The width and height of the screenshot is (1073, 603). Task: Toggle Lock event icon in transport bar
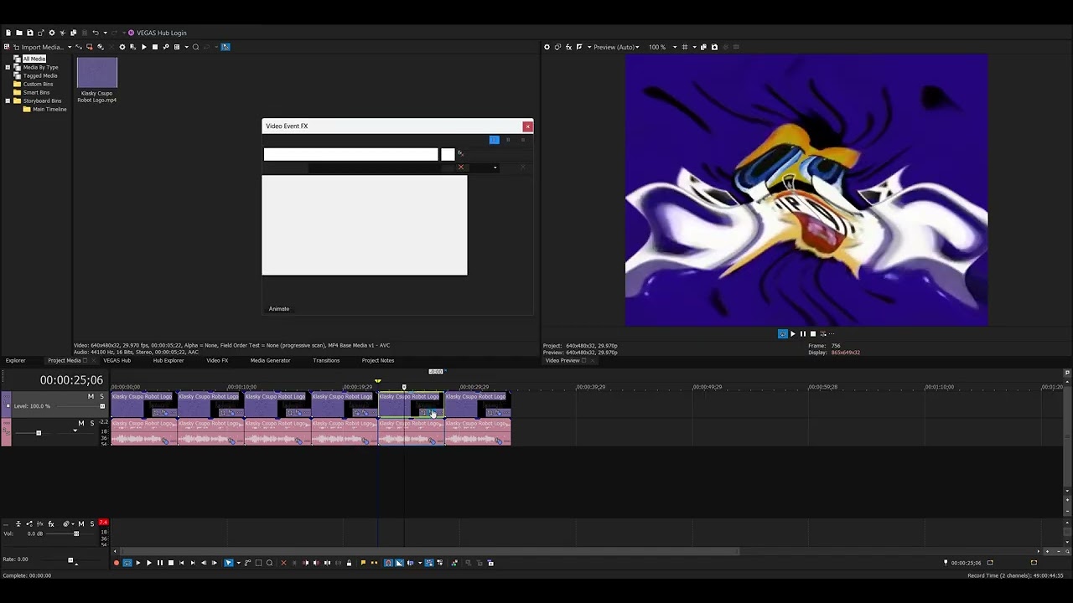[349, 563]
